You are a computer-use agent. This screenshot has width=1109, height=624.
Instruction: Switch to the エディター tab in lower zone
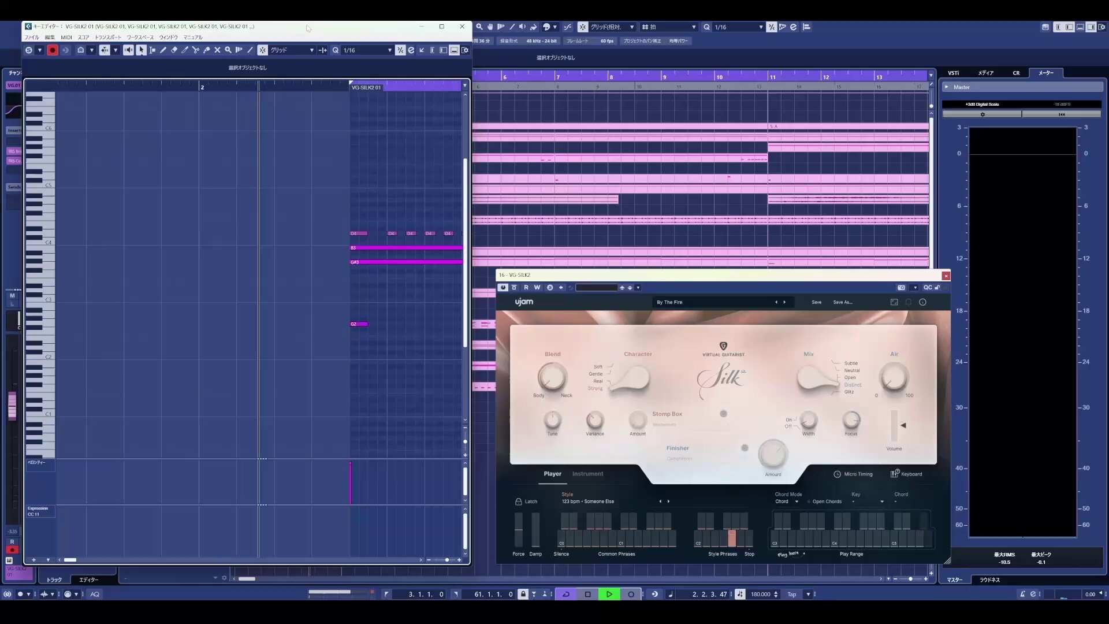click(x=88, y=580)
